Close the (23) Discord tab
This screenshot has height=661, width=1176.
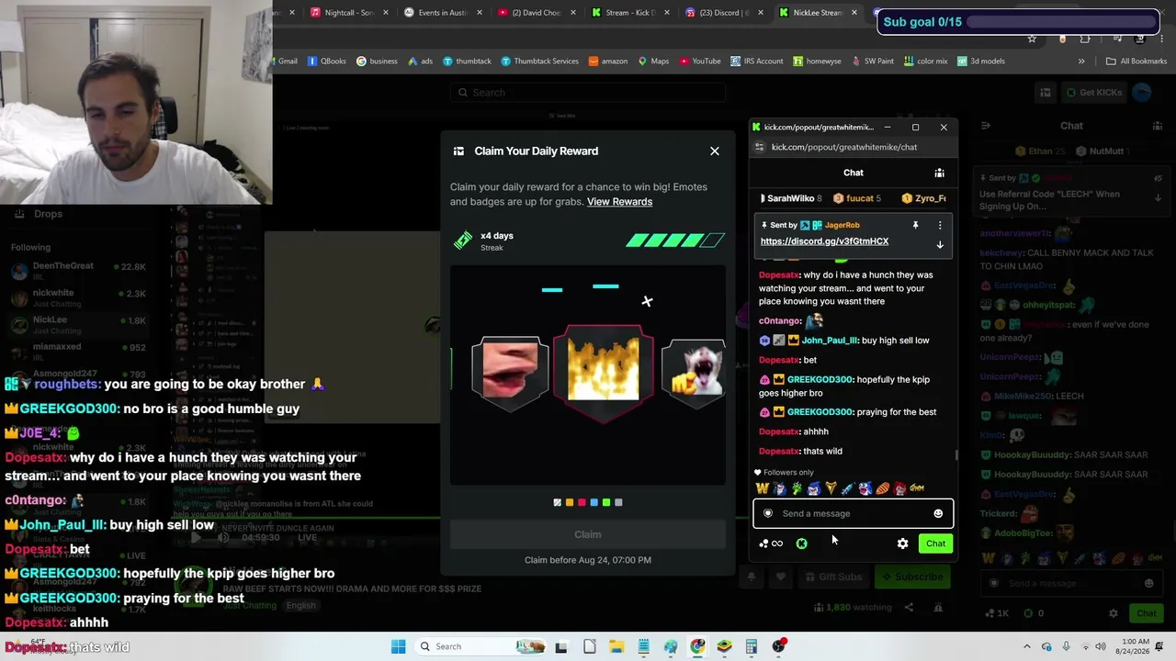click(762, 13)
